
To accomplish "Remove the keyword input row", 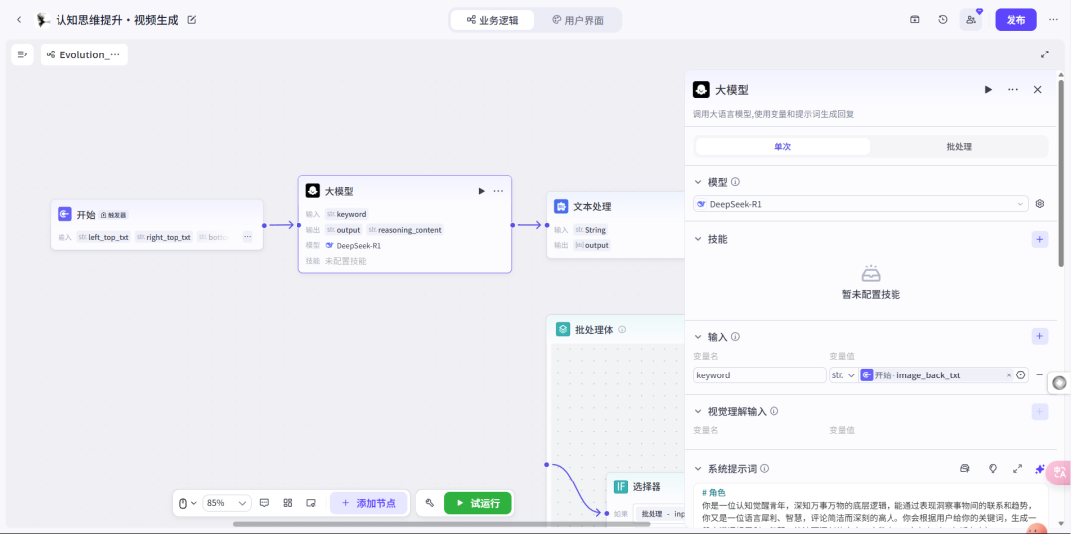I will [x=1039, y=375].
